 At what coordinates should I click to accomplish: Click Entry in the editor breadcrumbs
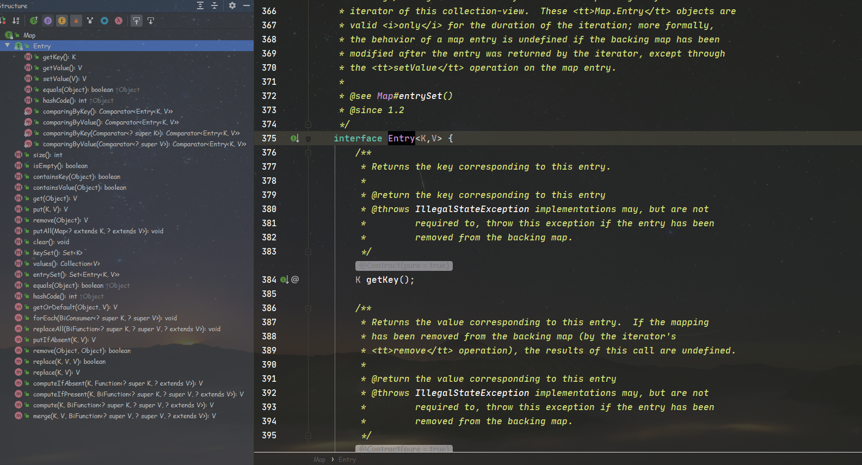(347, 460)
